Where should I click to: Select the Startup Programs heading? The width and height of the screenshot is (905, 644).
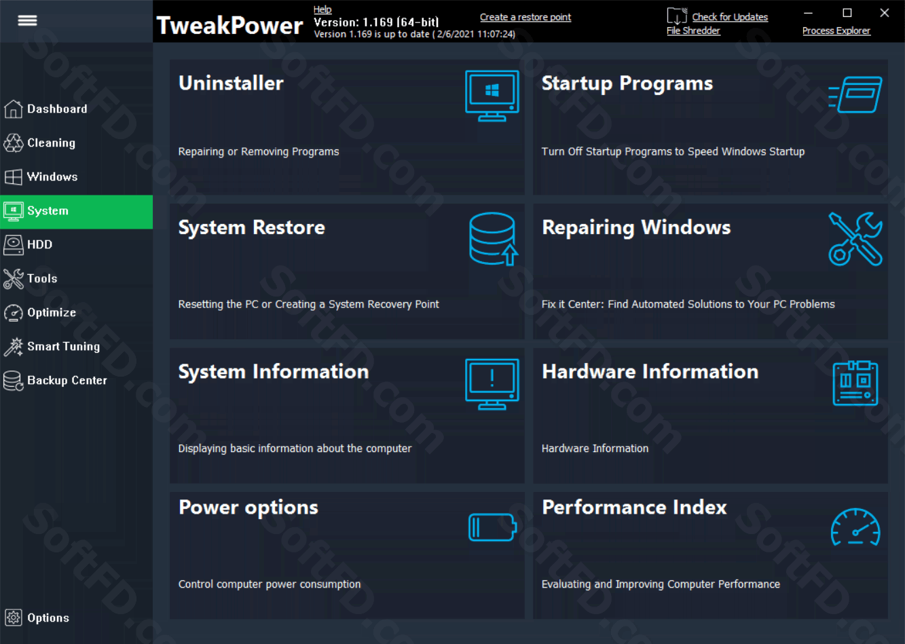[x=627, y=83]
